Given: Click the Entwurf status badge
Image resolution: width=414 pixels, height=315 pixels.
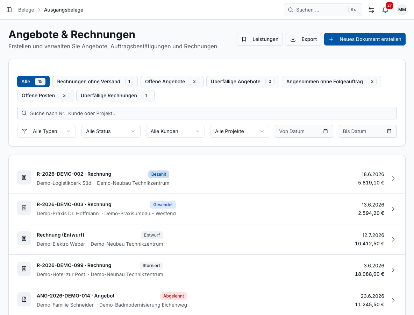Looking at the screenshot, I should (152, 235).
